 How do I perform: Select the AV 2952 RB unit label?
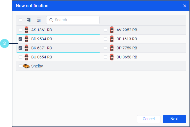[127, 30]
